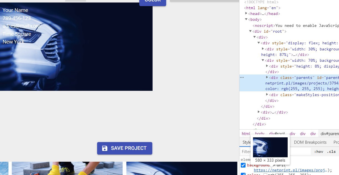Select the blue car template thumbnail at bottom
The height and width of the screenshot is (175, 339).
tap(182, 168)
